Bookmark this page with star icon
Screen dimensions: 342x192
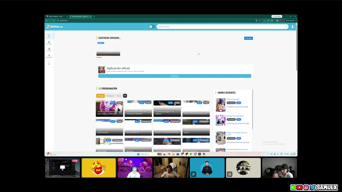260,21
